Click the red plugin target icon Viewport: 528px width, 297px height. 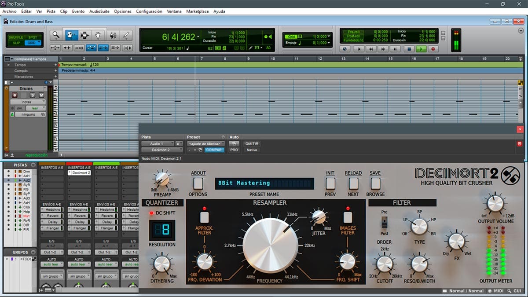519,143
